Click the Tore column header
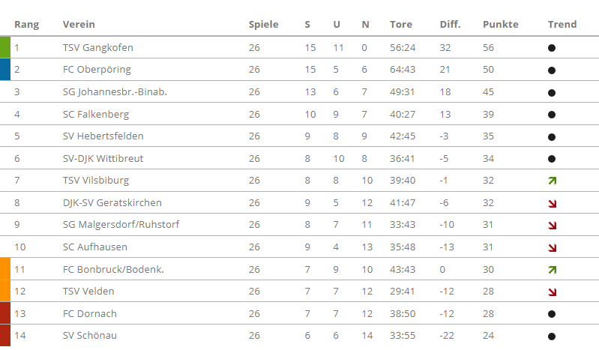Screen dimensions: 599x350 [401, 25]
